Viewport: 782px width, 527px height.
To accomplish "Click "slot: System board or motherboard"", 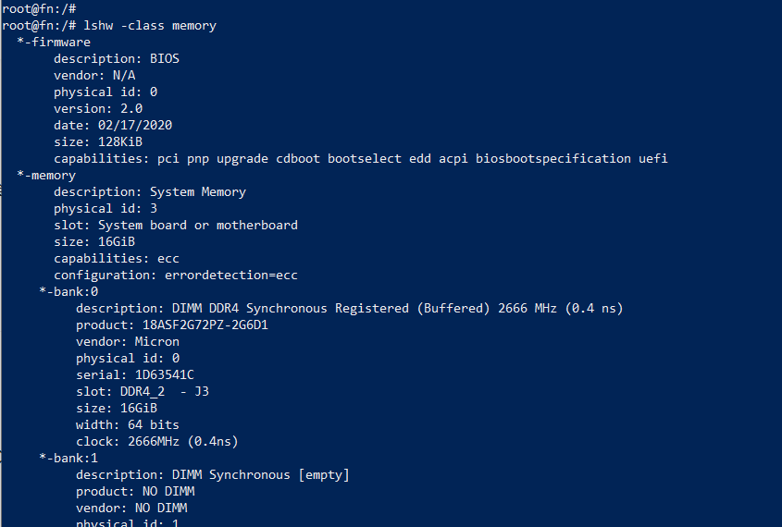I will tap(175, 225).
